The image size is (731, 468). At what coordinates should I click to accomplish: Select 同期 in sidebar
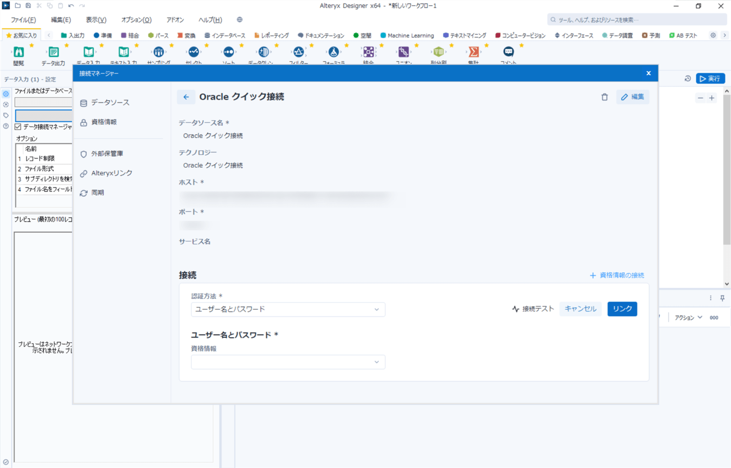pos(92,192)
